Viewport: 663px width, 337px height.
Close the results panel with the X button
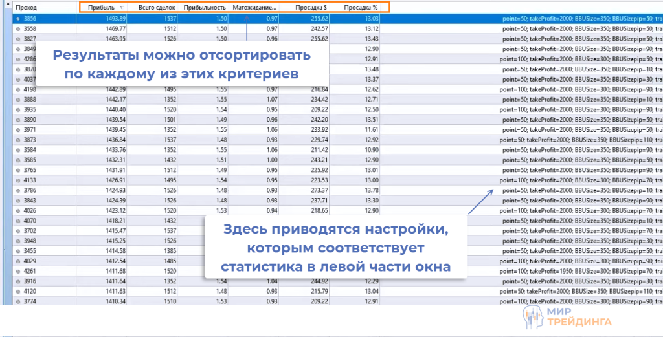coord(6,5)
